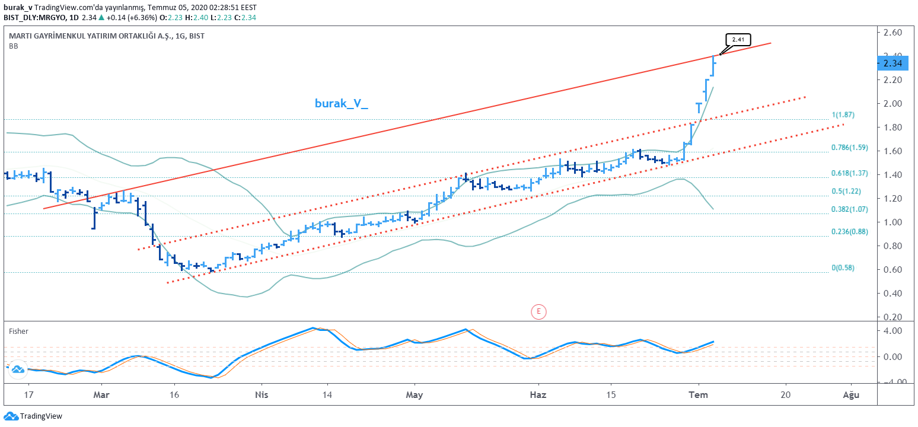Select the BB indicator label

13,46
